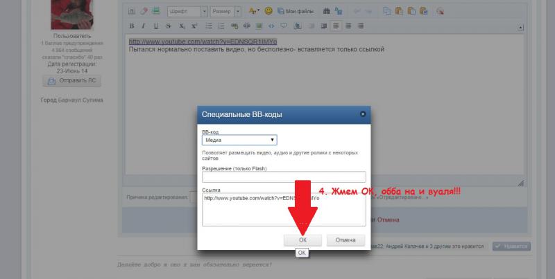Image resolution: width=555 pixels, height=279 pixels.
Task: Click the paste as plain text icon
Action: point(411,11)
